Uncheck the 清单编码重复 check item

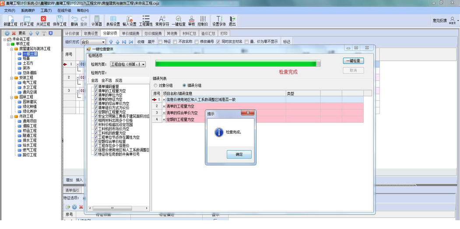tap(96, 87)
